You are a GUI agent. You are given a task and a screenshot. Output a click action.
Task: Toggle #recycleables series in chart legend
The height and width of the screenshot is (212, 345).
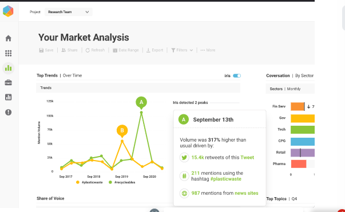pyautogui.click(x=122, y=182)
